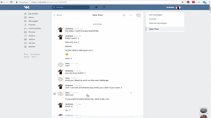211x118 pixels.
Task: Open Games in sidebar
Action: [32, 43]
